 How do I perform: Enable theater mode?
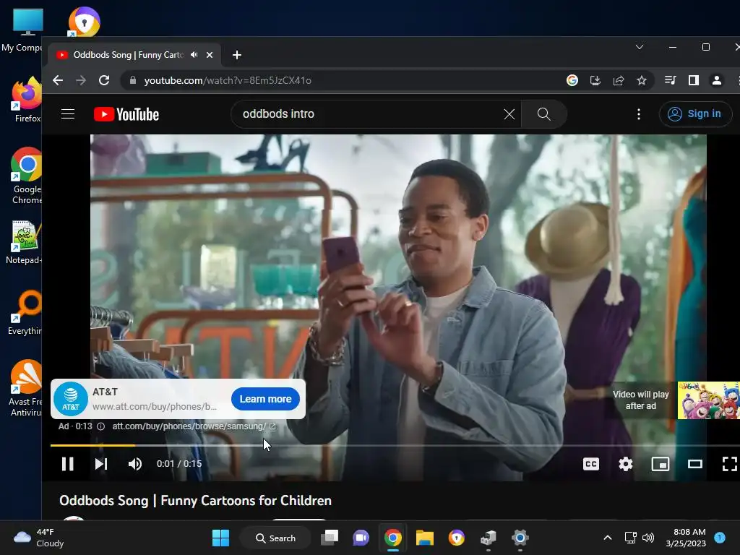click(694, 464)
